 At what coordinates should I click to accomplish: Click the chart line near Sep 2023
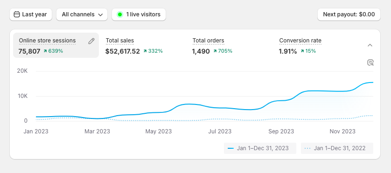(281, 100)
